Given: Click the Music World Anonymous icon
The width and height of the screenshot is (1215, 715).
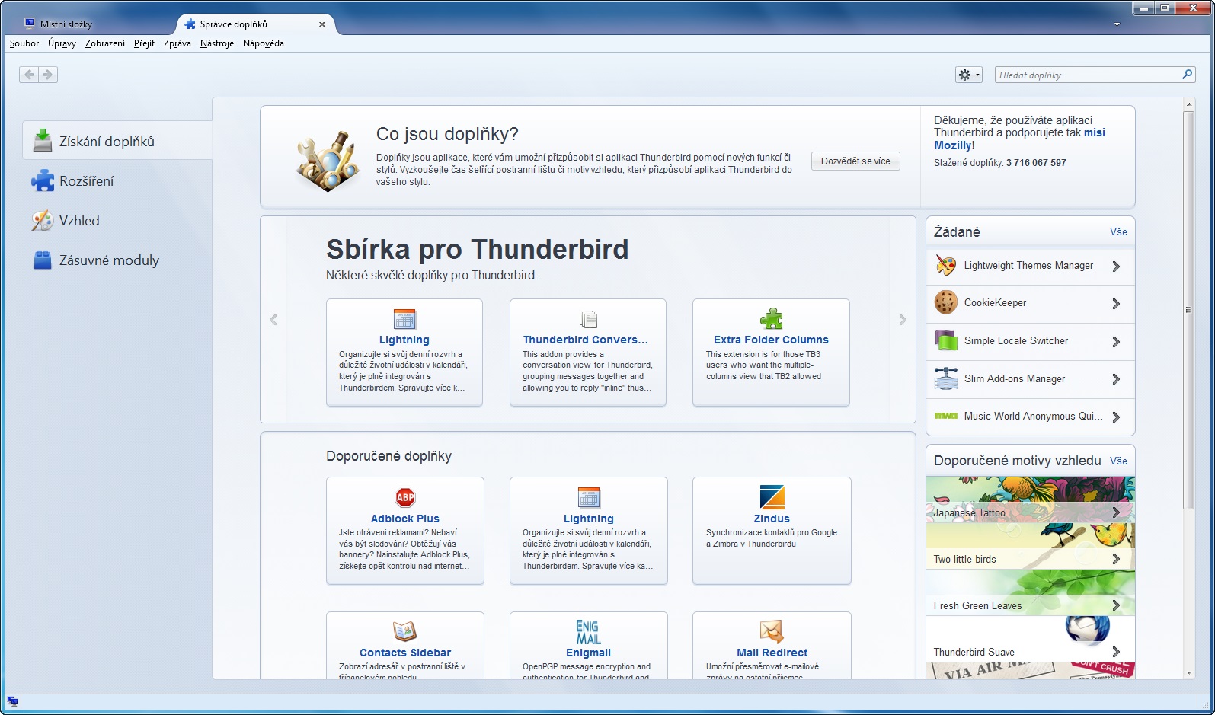Looking at the screenshot, I should click(946, 416).
